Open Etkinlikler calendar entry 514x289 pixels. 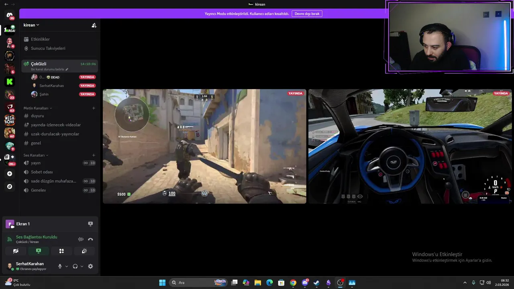click(x=59, y=39)
